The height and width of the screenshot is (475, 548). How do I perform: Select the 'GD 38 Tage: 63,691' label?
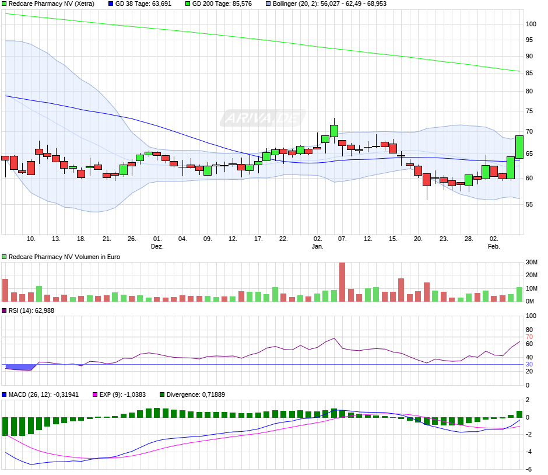click(x=143, y=4)
